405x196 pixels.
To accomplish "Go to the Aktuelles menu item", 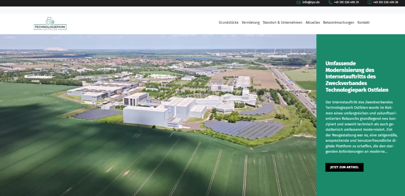I will coord(313,22).
